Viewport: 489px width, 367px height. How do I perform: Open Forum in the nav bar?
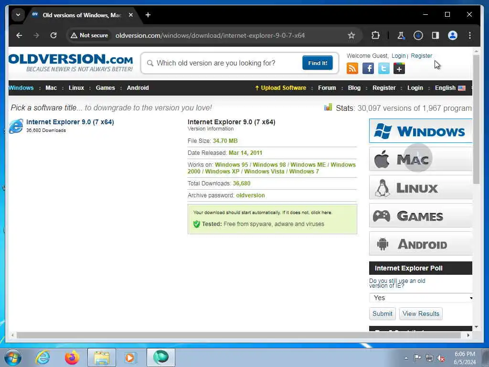click(327, 88)
